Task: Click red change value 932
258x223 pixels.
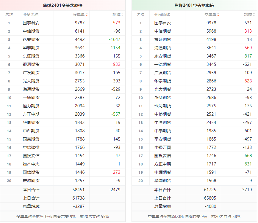Action: (117, 64)
